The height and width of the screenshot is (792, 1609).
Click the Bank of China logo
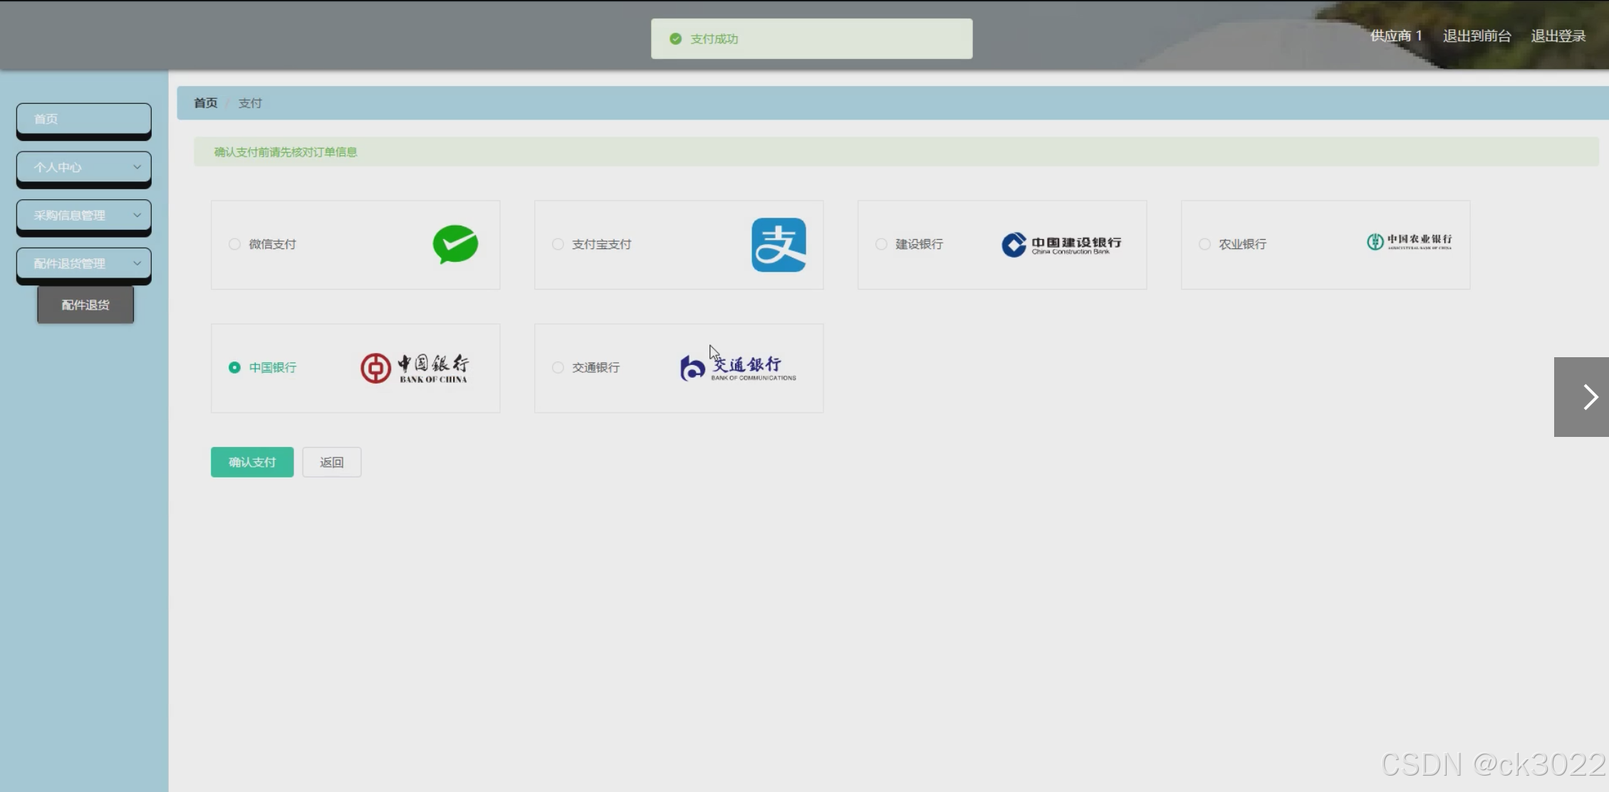click(414, 368)
